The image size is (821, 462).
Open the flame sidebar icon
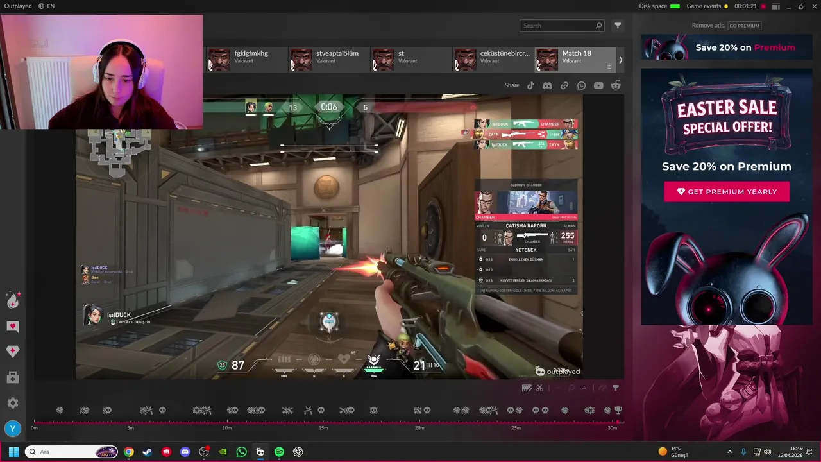(13, 300)
